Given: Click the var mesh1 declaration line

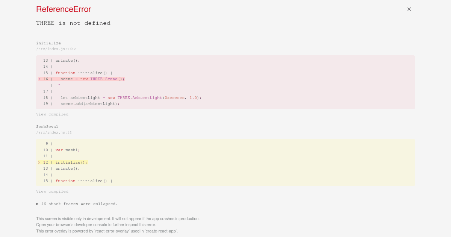Looking at the screenshot, I should tap(68, 150).
